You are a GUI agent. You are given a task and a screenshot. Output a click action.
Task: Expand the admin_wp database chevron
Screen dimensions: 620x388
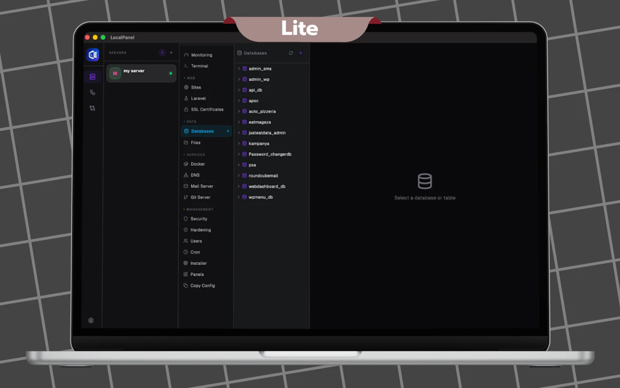(239, 79)
